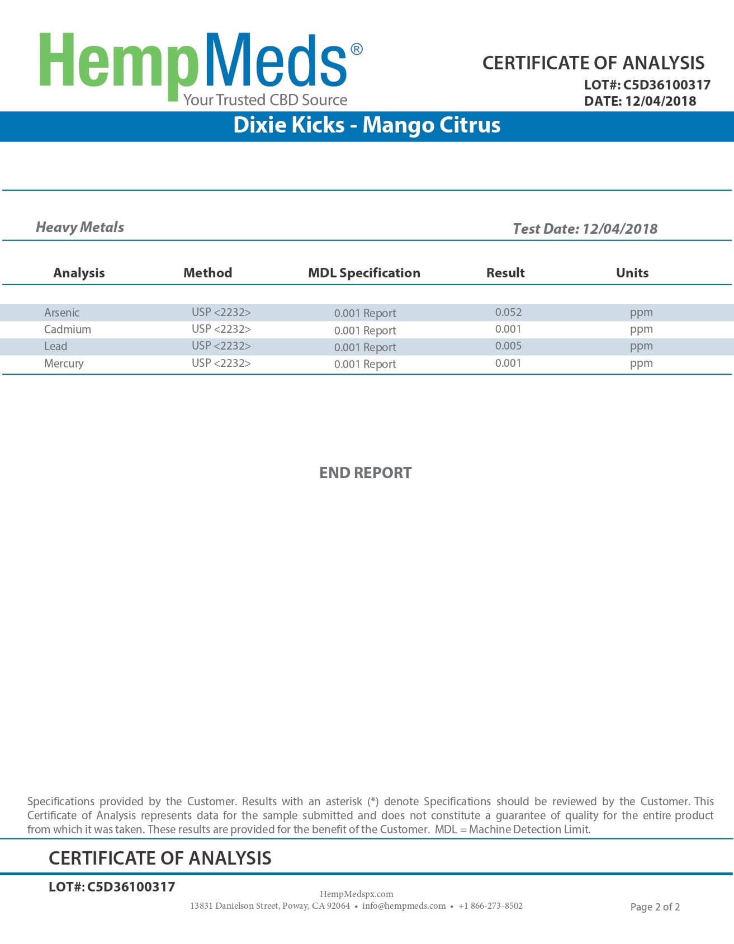
Task: Select the Arsenic row label
Action: pos(61,313)
